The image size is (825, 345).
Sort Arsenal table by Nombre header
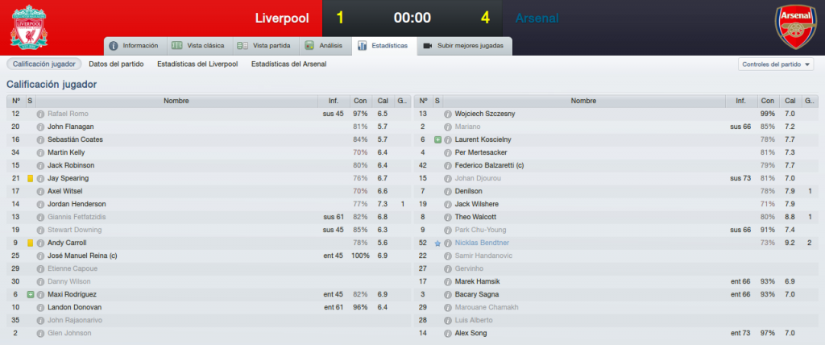(583, 101)
